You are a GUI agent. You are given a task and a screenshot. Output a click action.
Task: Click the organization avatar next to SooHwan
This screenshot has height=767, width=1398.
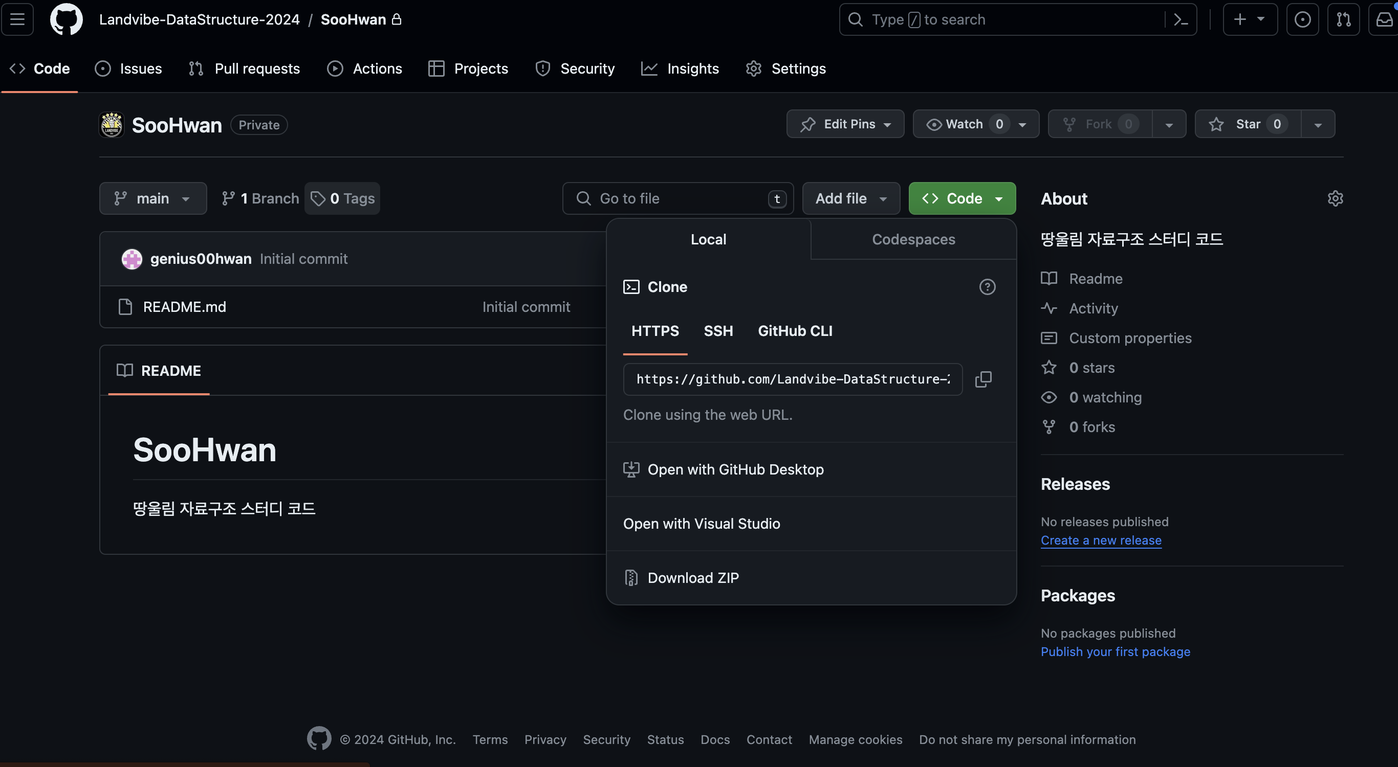112,125
